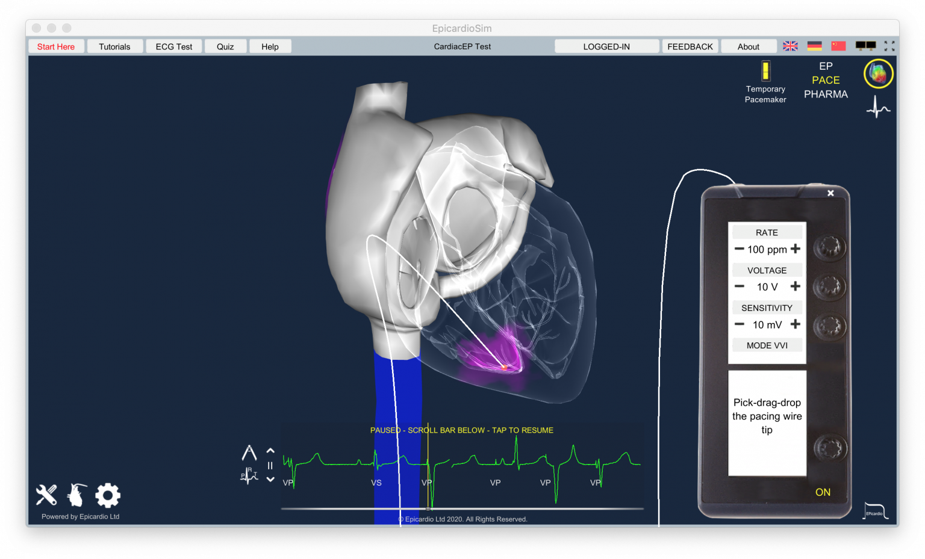Click the heart with pacing wire icon
The height and width of the screenshot is (559, 925).
point(76,495)
